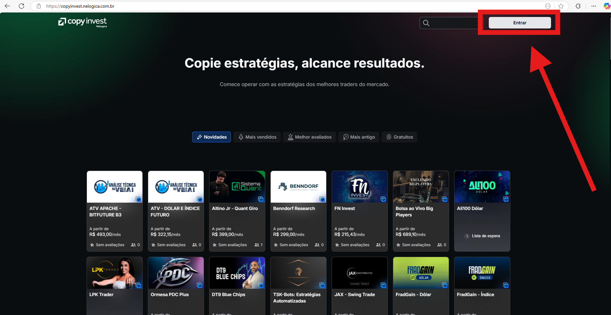611x315 pixels.
Task: Open Exclusivo BigPlayers thumbnail image
Action: coord(421,187)
